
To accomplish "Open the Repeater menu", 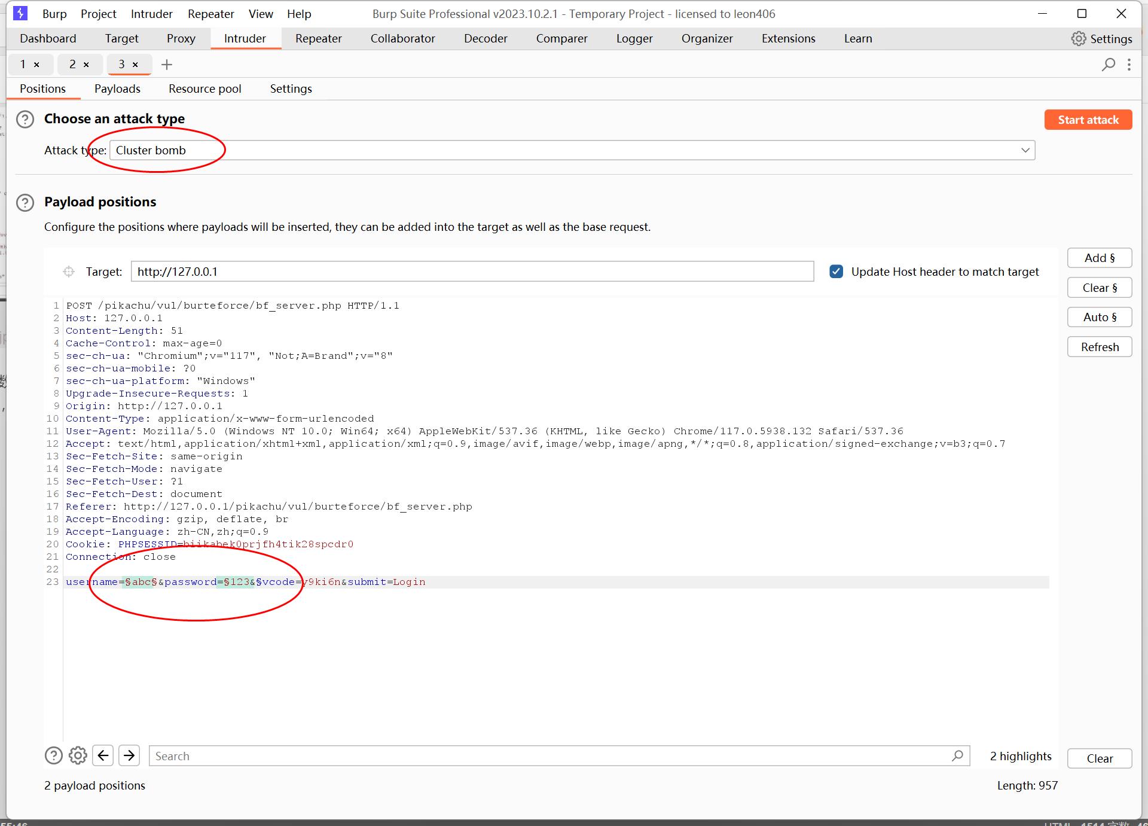I will tap(210, 14).
